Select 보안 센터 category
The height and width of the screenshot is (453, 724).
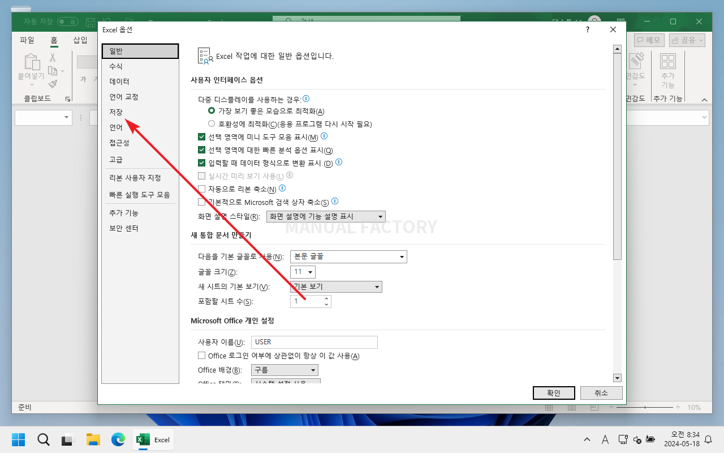coord(140,228)
